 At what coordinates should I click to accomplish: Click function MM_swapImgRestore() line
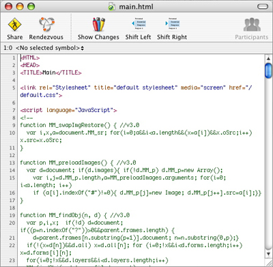click(x=80, y=125)
